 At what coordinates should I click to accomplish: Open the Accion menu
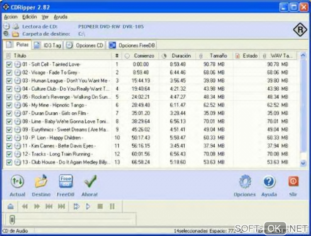pos(11,17)
